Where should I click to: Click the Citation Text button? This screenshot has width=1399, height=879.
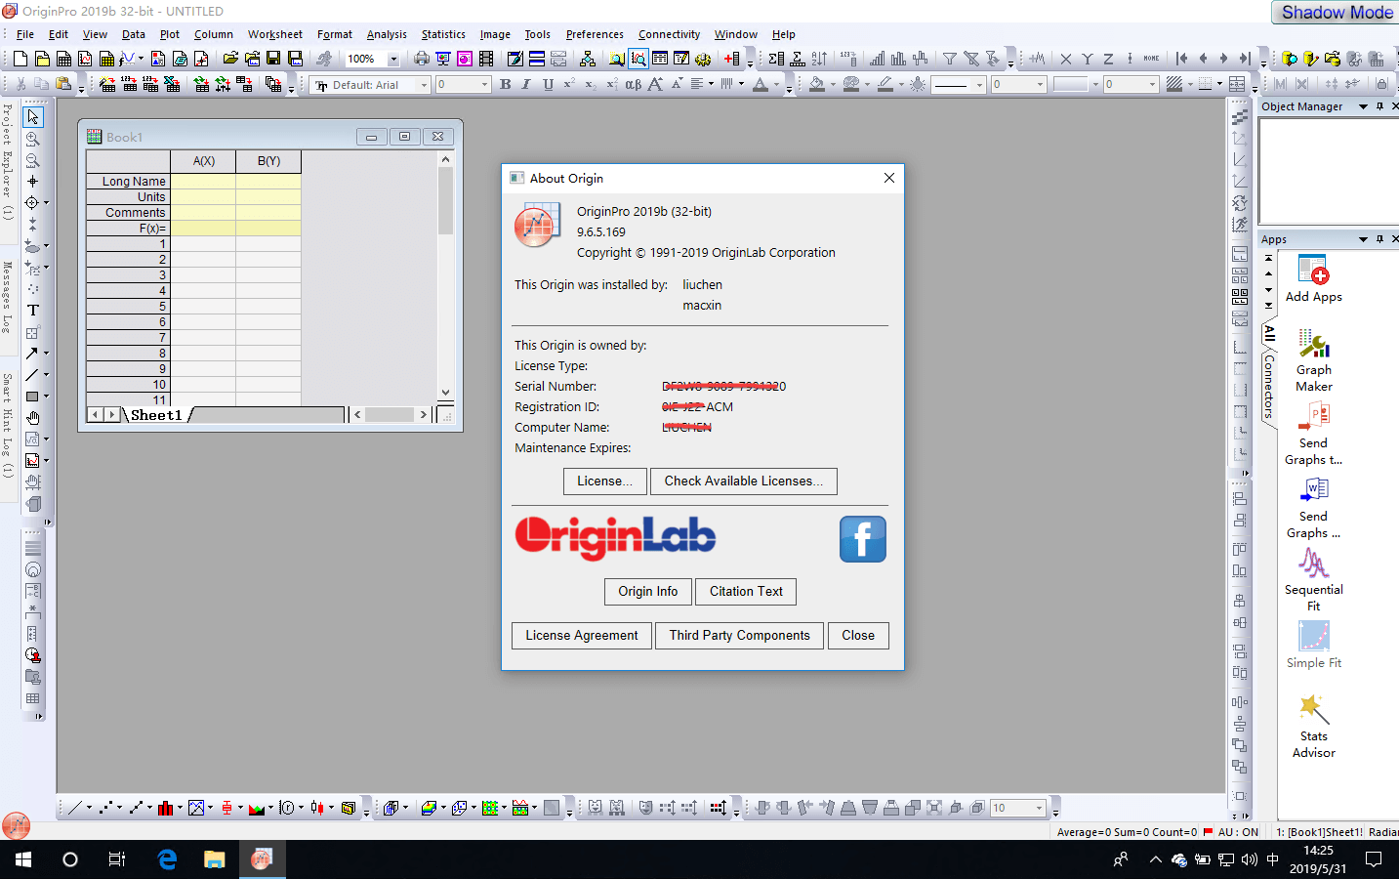click(x=746, y=592)
